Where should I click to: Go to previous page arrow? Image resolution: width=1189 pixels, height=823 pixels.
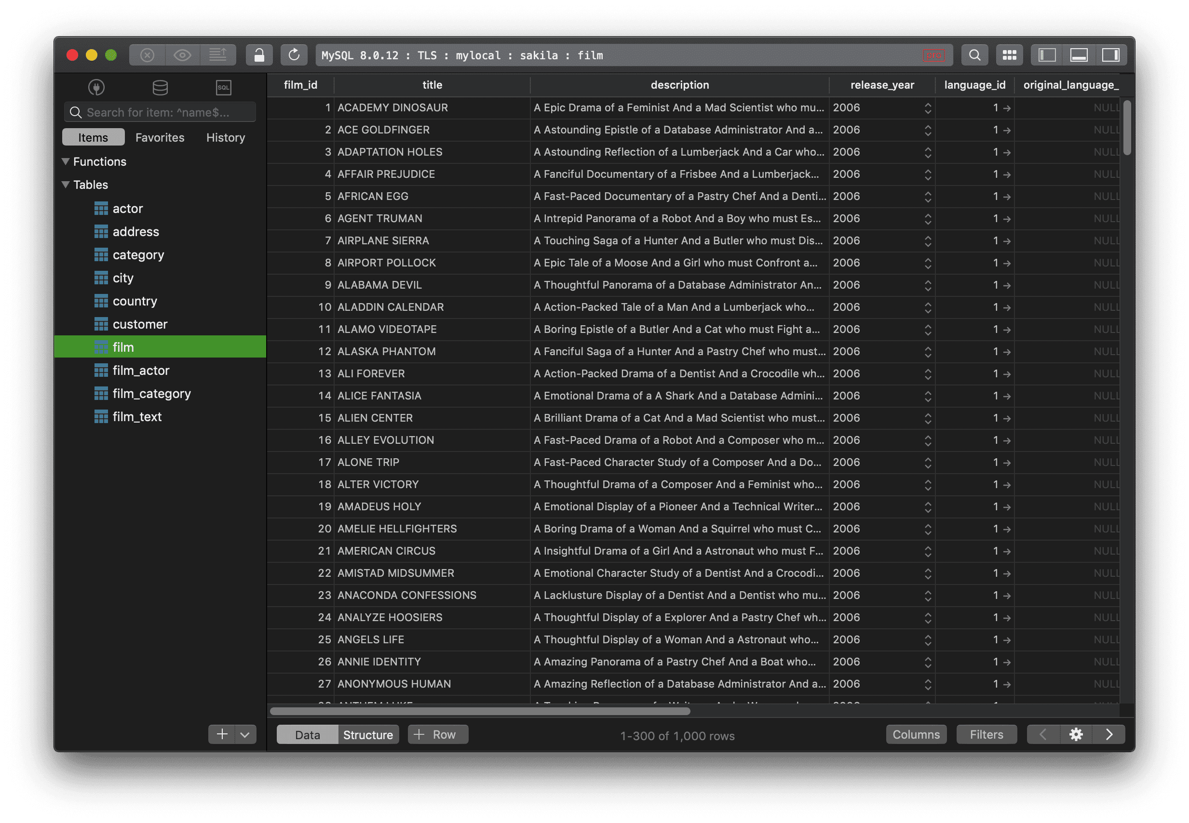[x=1043, y=734]
